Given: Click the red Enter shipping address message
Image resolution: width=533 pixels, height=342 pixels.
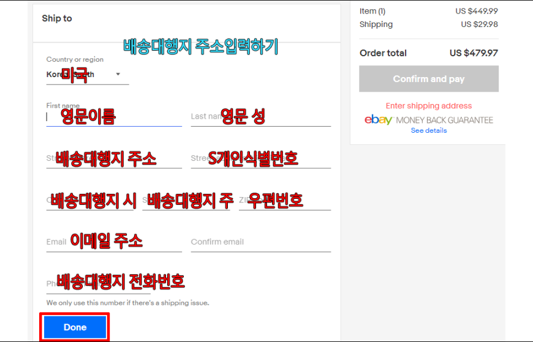Looking at the screenshot, I should [429, 106].
